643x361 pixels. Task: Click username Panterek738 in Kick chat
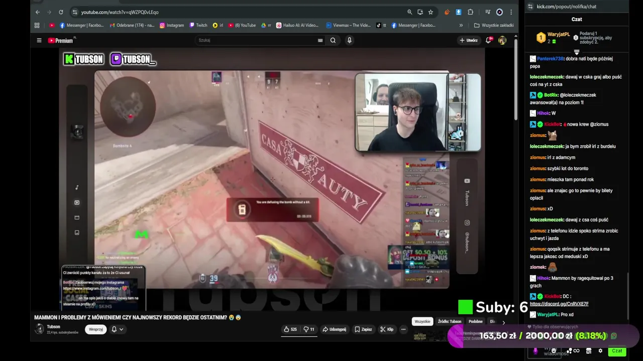click(550, 59)
